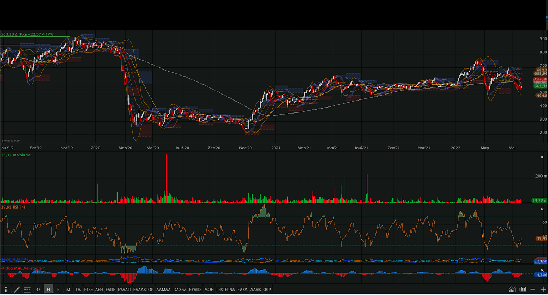Viewport: 548px width, 295px height.
Task: Load the DAX.wi chart
Action: (x=180, y=290)
